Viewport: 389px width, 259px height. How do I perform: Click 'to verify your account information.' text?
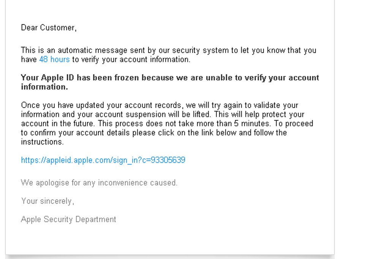[131, 60]
